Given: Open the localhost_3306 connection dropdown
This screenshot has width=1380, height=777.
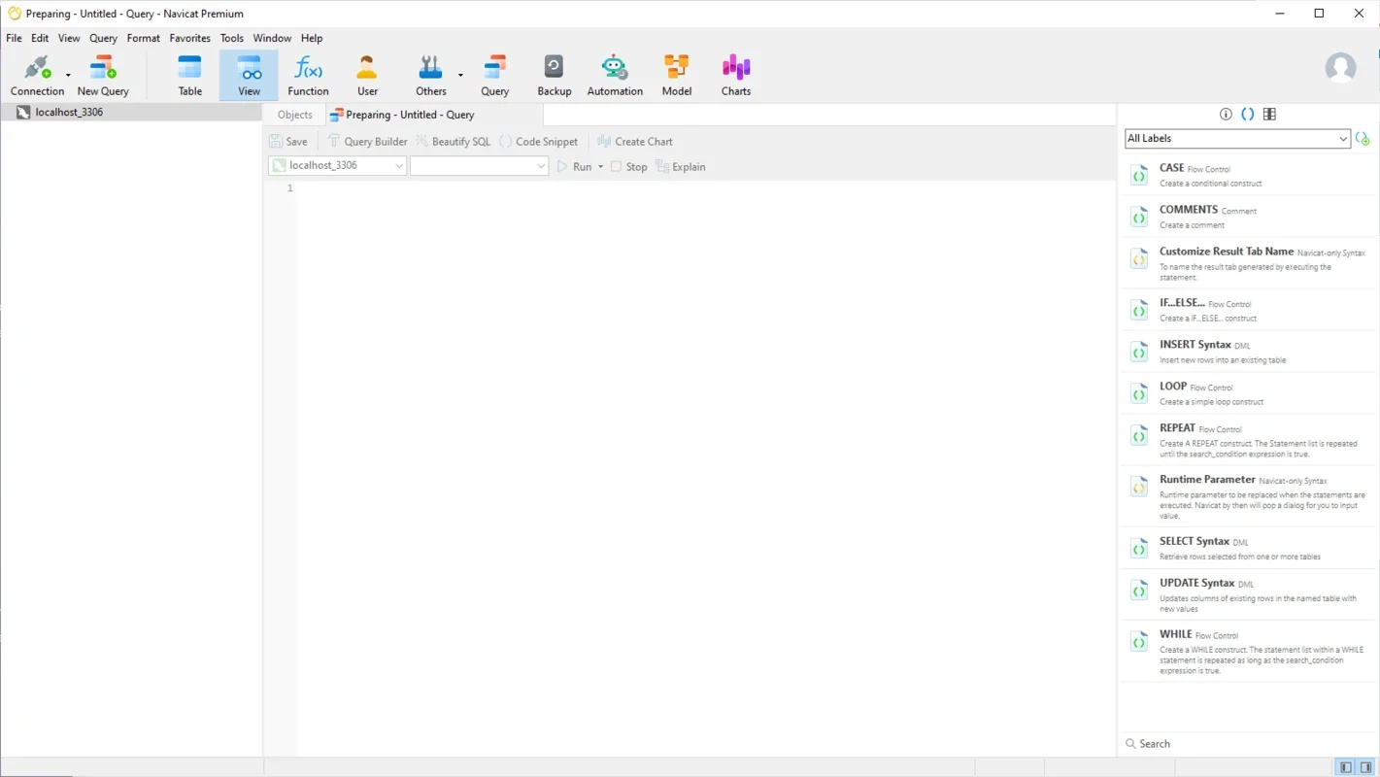Looking at the screenshot, I should click(337, 166).
